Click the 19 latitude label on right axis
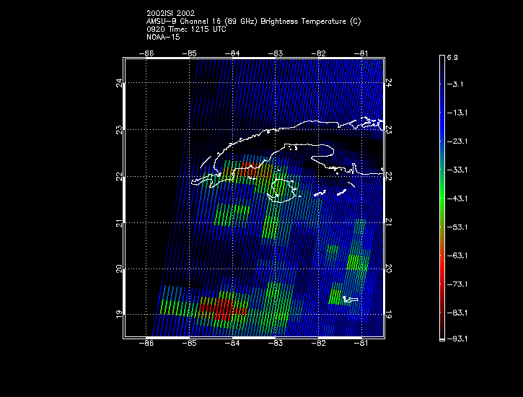Screen dimensions: 523x397 pyautogui.click(x=389, y=315)
